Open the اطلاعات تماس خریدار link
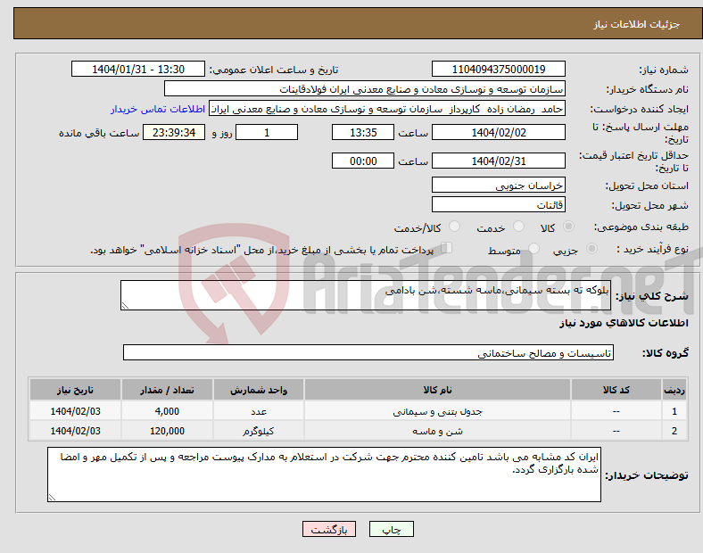The width and height of the screenshot is (703, 553). (158, 109)
